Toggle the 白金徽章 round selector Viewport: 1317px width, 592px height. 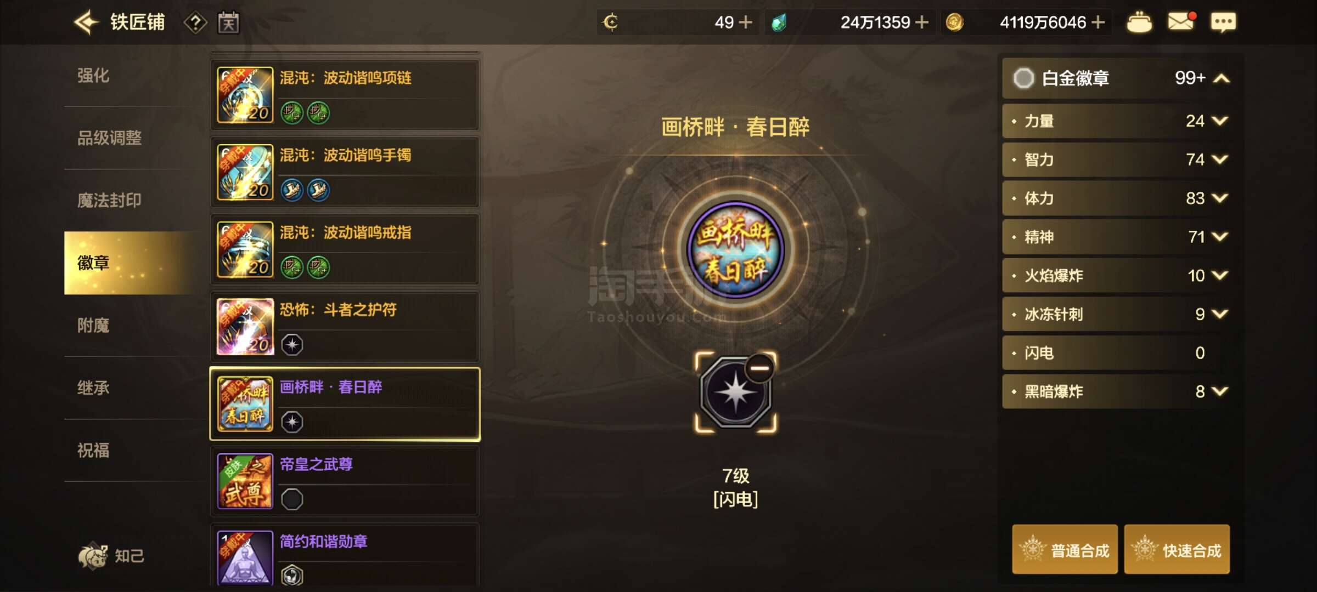pos(1023,78)
